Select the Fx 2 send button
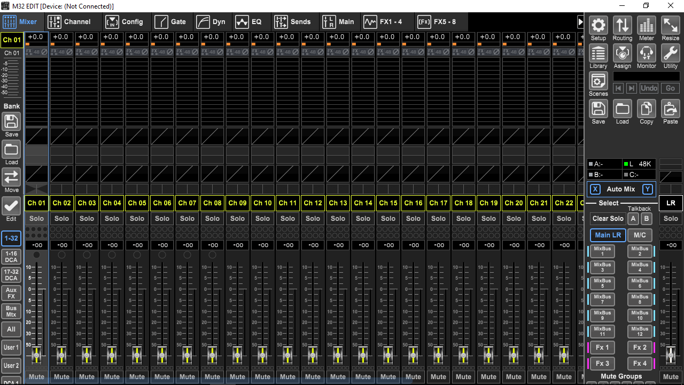The height and width of the screenshot is (385, 684). pyautogui.click(x=640, y=347)
